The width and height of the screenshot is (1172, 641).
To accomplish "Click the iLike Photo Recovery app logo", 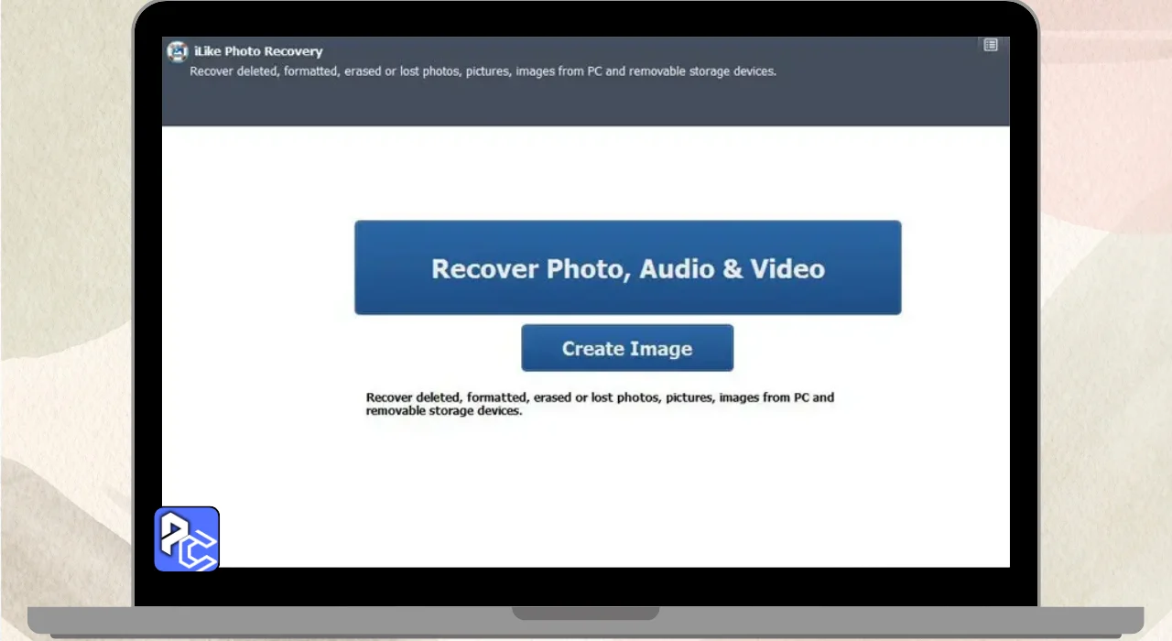I will (x=177, y=51).
